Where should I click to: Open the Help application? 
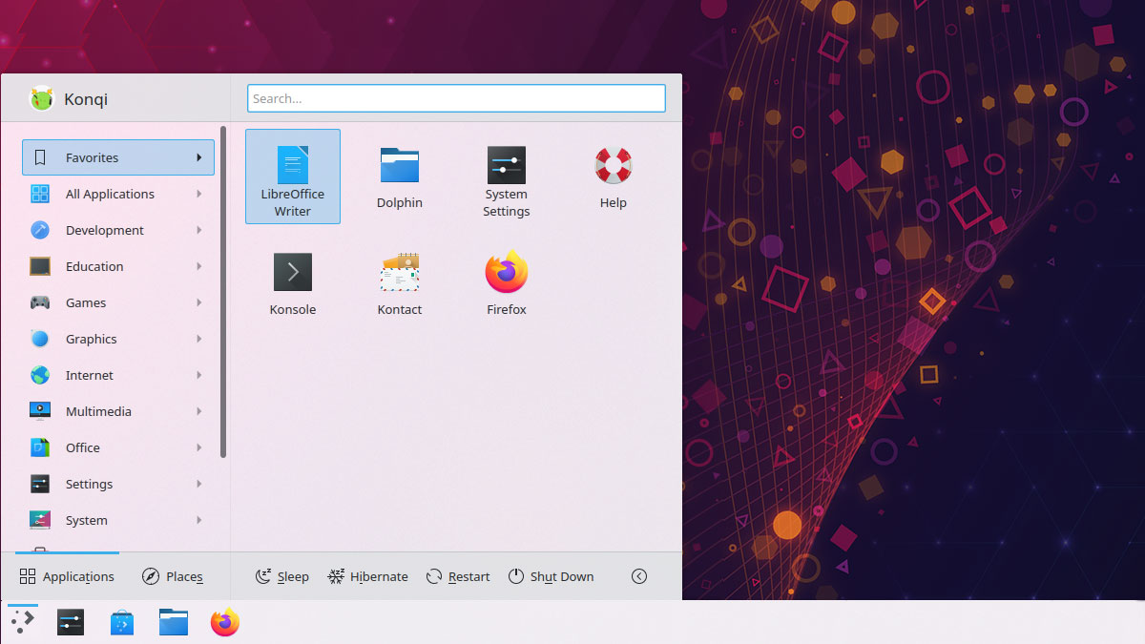click(x=614, y=177)
